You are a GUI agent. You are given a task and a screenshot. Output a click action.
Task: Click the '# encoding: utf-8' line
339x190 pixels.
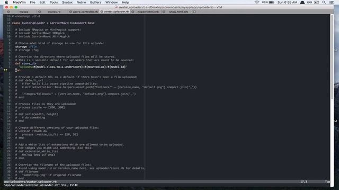point(26,16)
